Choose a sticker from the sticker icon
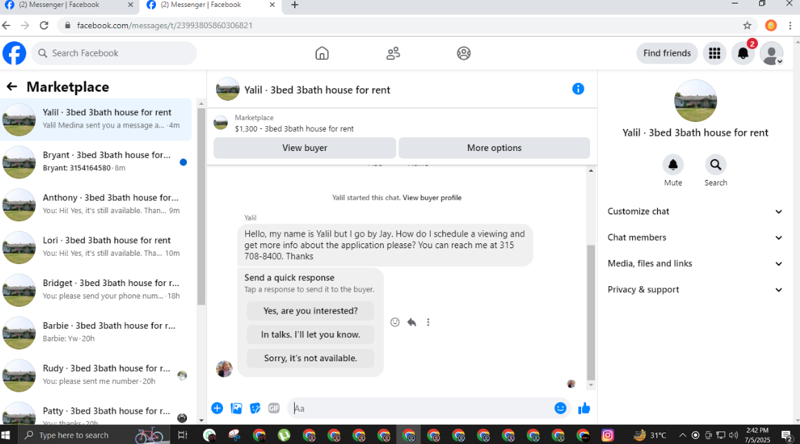 pos(255,408)
